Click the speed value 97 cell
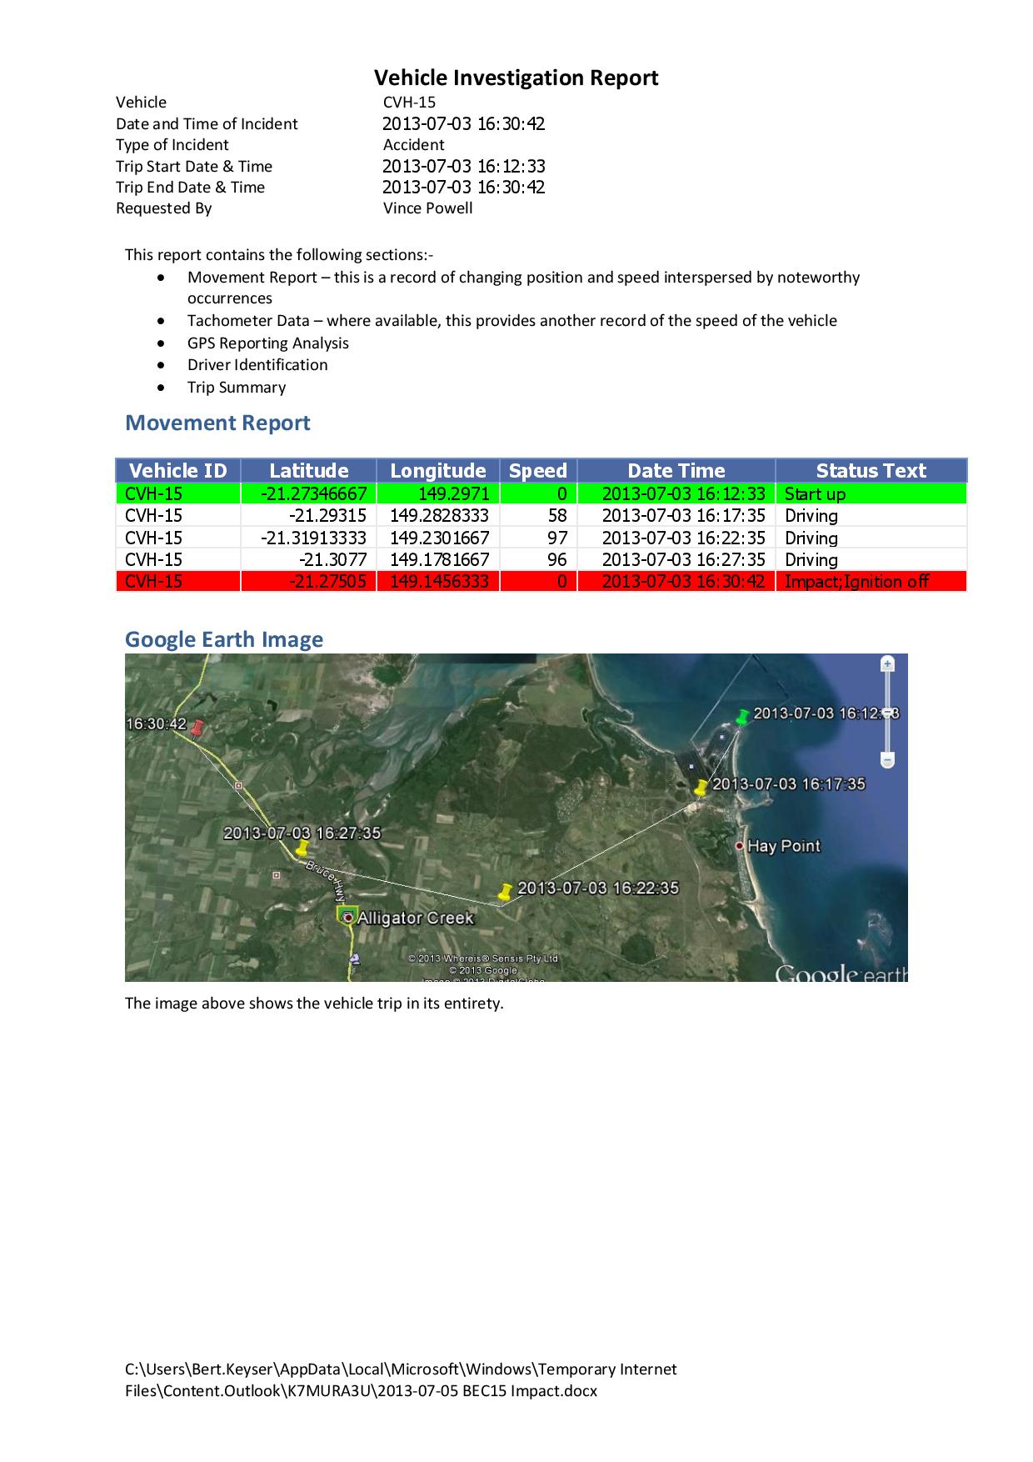 (538, 538)
